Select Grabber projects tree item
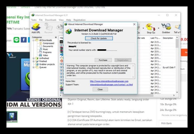Image resolution: width=194 pixels, height=134 pixels. point(47,64)
